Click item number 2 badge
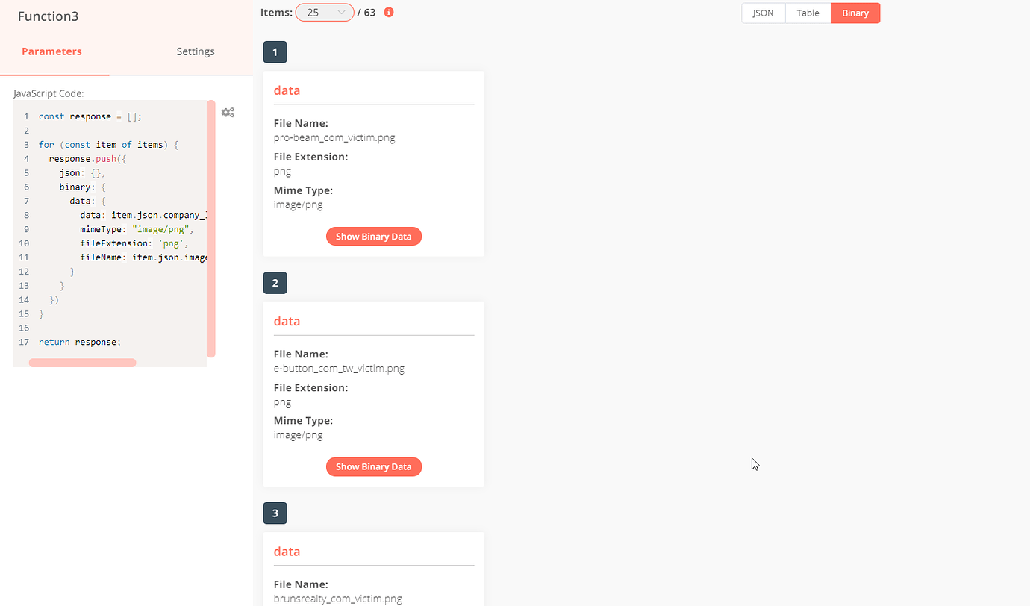This screenshot has width=1030, height=606. (x=275, y=283)
